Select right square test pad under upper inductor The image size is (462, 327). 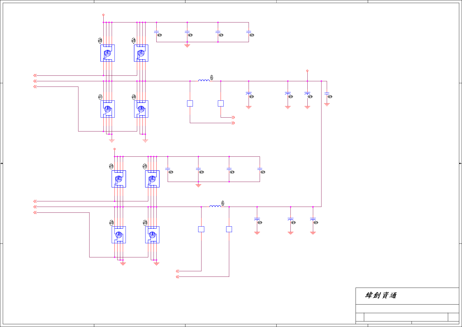click(221, 103)
